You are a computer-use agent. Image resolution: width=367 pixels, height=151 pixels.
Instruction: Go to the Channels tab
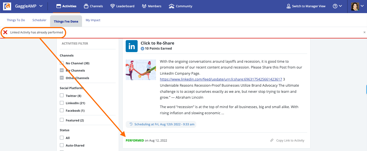tap(93, 6)
